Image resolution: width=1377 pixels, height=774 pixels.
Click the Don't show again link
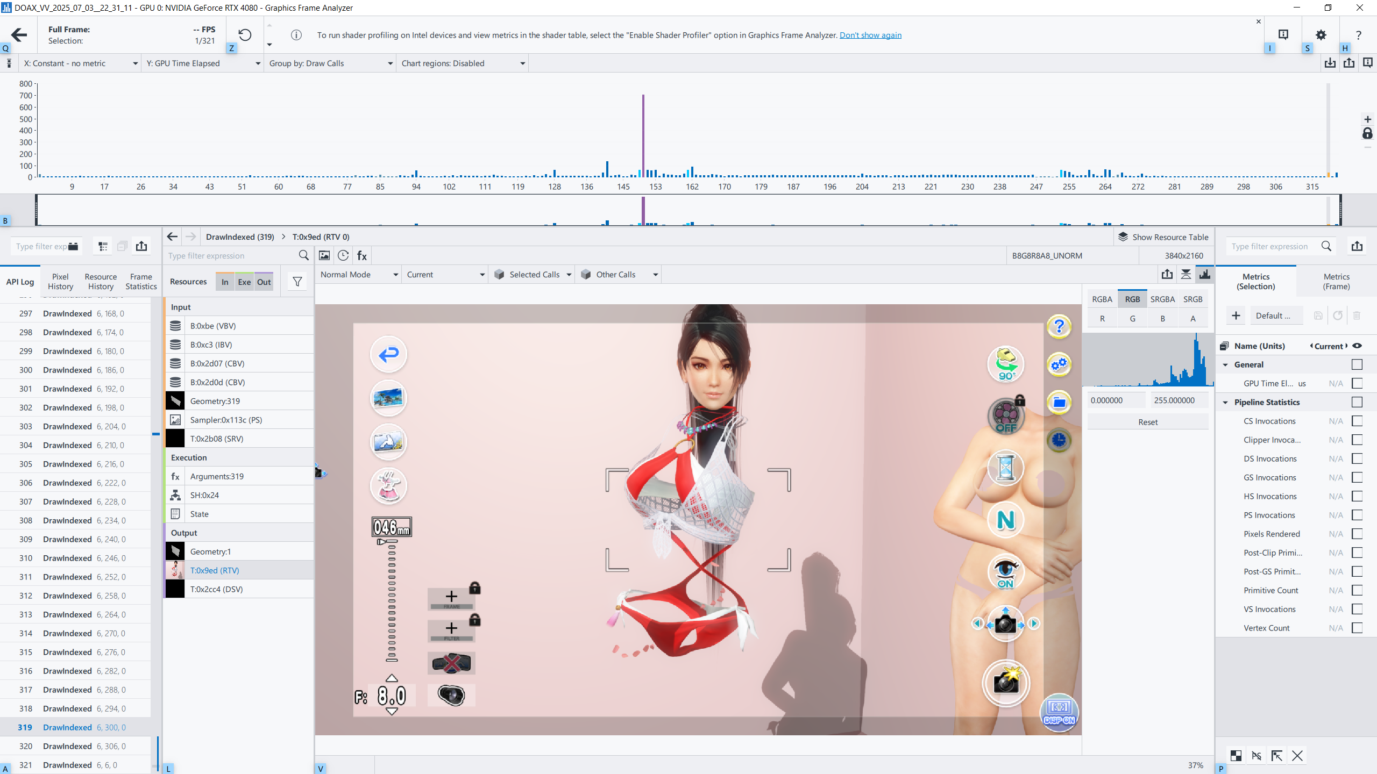[x=870, y=35]
